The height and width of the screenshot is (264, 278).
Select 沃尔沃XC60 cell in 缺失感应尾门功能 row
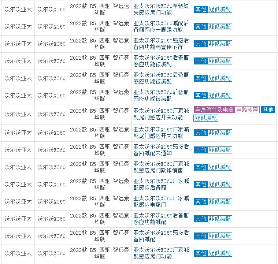coord(51,10)
